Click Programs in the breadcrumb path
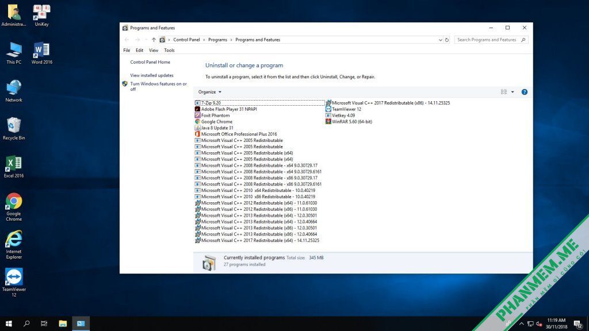589x331 pixels. pyautogui.click(x=217, y=40)
